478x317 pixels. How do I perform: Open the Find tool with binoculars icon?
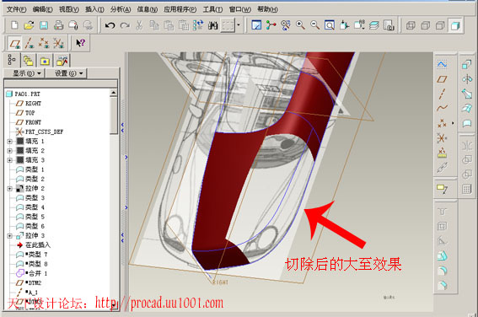[212, 25]
